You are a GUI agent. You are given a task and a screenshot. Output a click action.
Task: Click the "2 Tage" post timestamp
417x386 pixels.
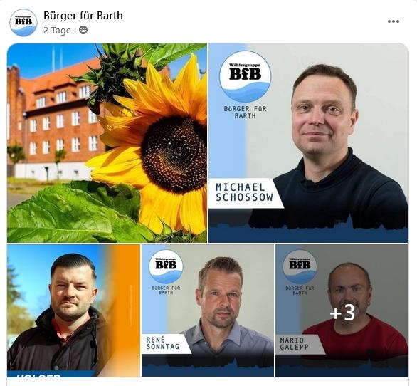(x=57, y=31)
